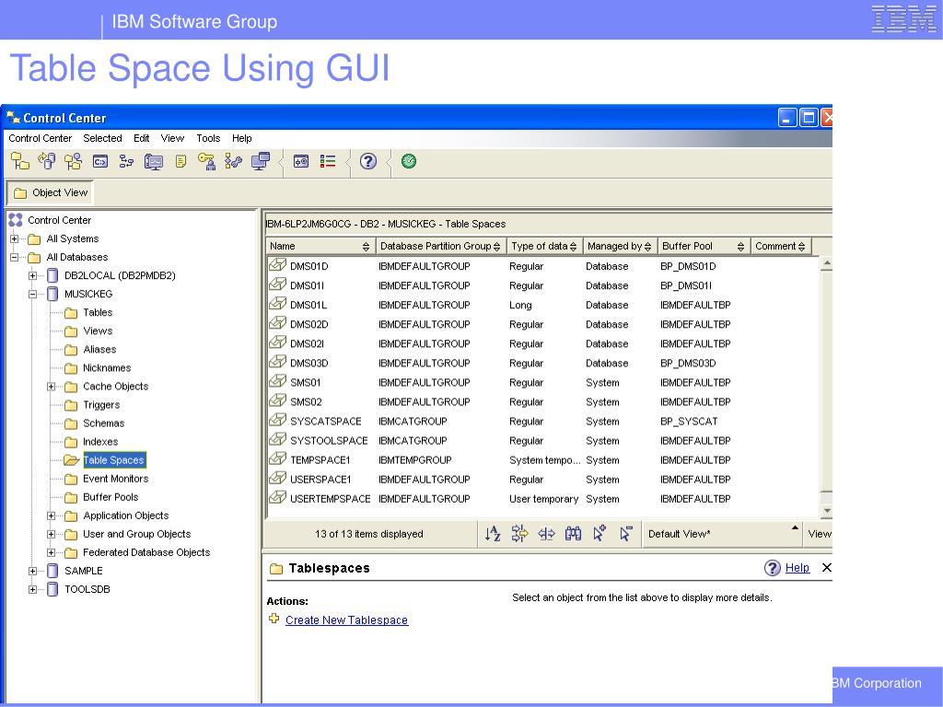Select the SMS01 table space row

click(543, 382)
